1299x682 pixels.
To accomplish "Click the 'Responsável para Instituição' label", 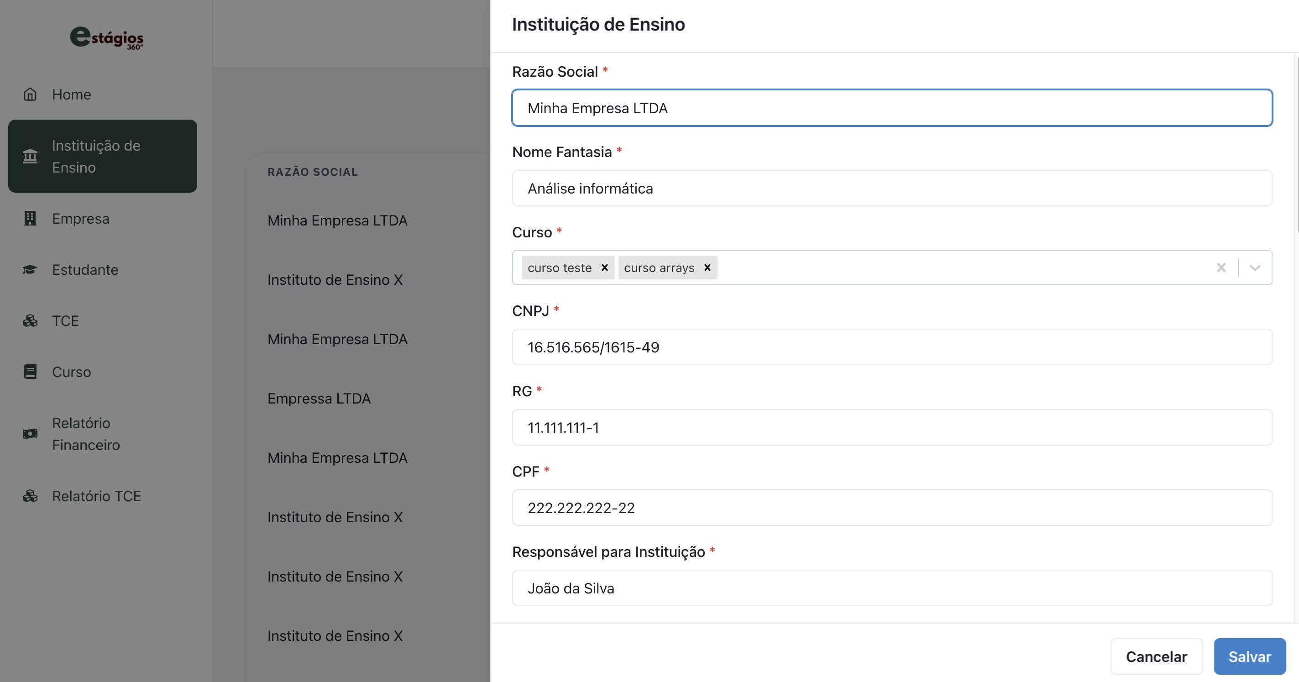I will (609, 552).
